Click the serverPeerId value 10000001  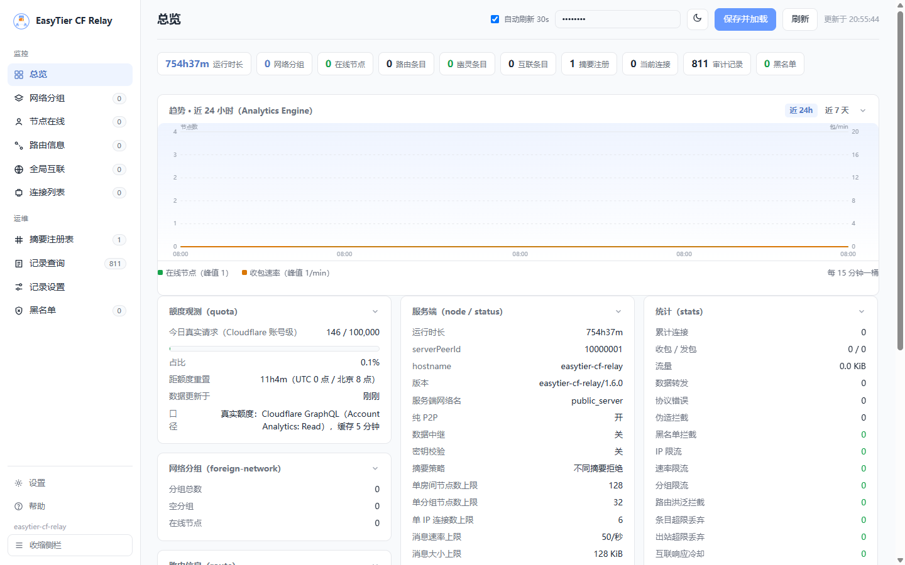(603, 350)
